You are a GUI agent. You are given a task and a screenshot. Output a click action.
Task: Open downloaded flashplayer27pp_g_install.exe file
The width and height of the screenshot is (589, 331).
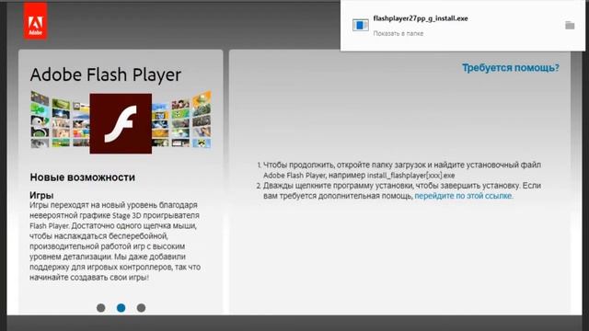tap(421, 18)
